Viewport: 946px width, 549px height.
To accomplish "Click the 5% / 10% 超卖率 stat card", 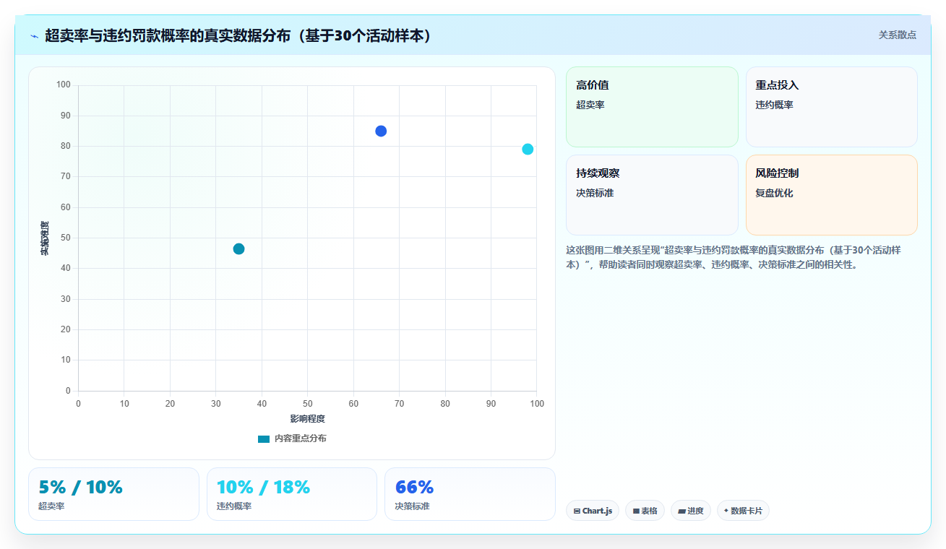I will coord(113,494).
